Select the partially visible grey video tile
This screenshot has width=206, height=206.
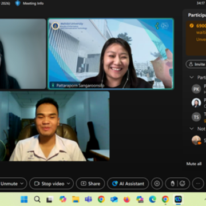click(23, 54)
